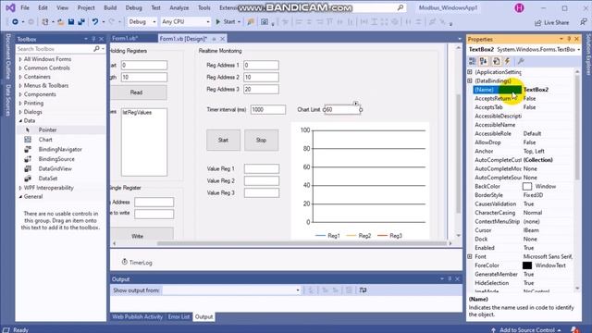Click the Timer interval textbox
The height and width of the screenshot is (333, 592).
268,109
